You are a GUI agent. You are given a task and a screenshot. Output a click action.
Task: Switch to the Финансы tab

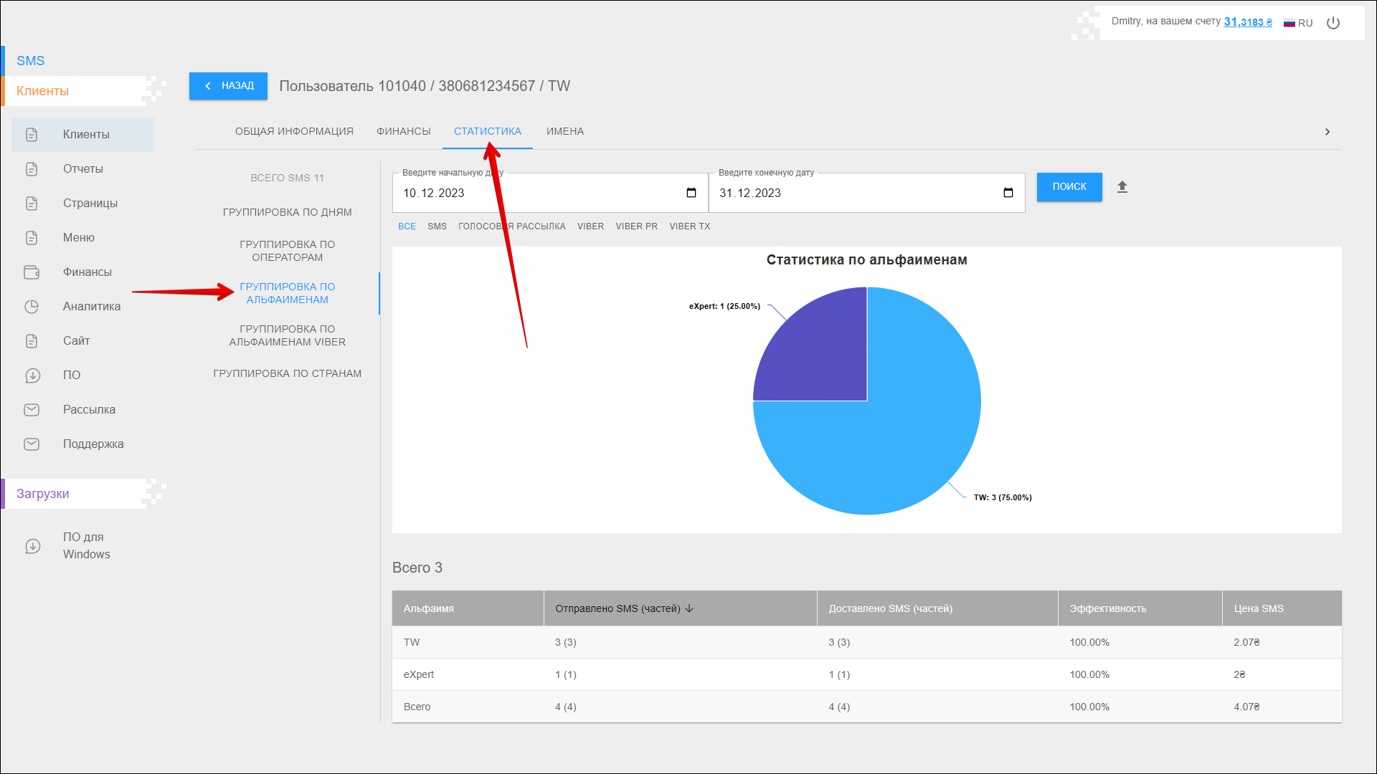coord(403,131)
